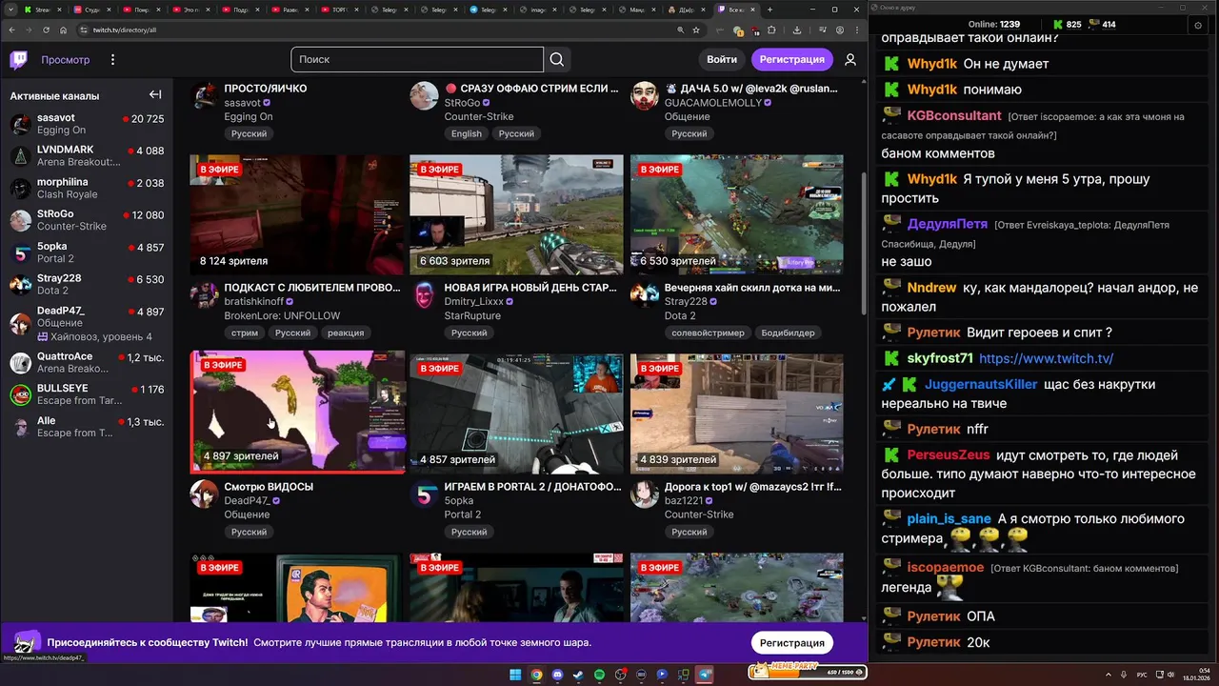Open StarRupture category link
1219x686 pixels.
tap(472, 315)
